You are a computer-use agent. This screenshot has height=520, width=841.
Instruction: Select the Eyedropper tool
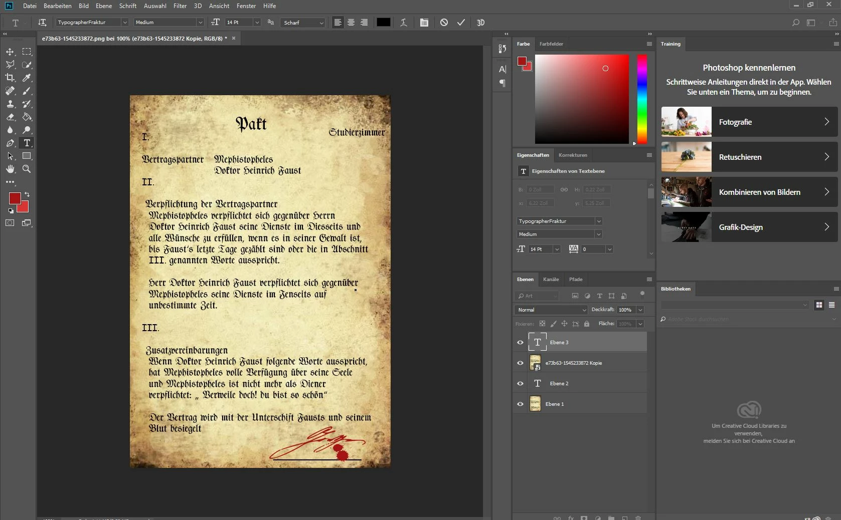tap(27, 78)
